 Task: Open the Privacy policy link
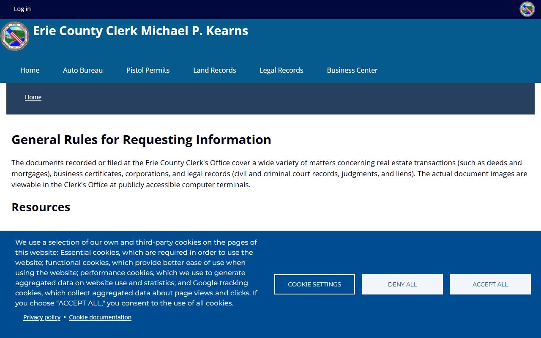[x=42, y=317]
